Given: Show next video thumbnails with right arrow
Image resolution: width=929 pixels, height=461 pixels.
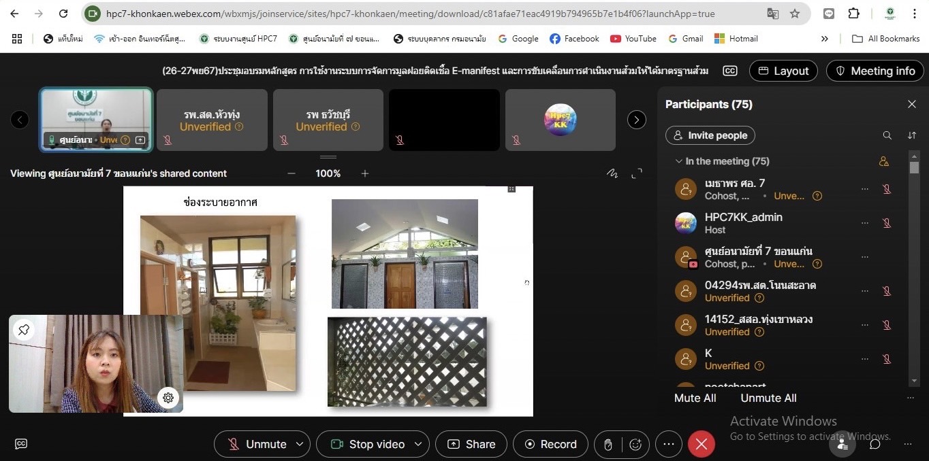Looking at the screenshot, I should [x=636, y=120].
